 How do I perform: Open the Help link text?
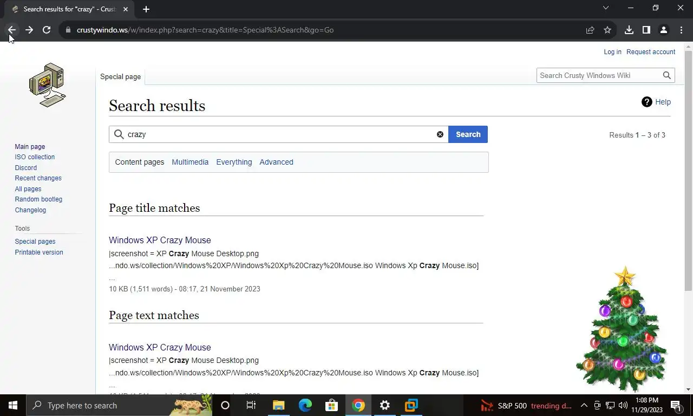663,102
